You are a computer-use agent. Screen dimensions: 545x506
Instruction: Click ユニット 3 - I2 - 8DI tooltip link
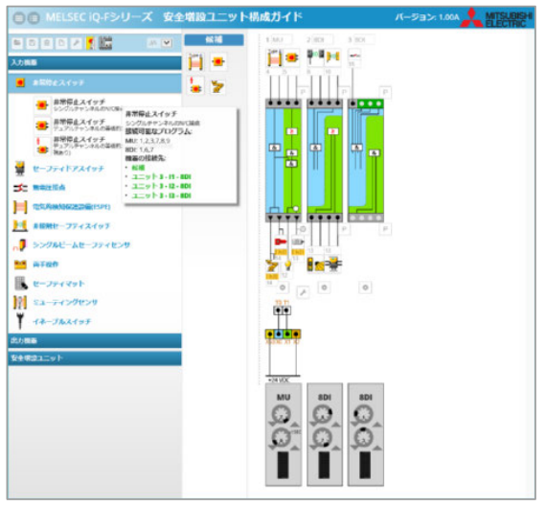161,186
